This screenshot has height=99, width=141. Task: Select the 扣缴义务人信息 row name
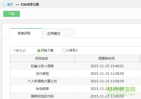tap(42, 66)
